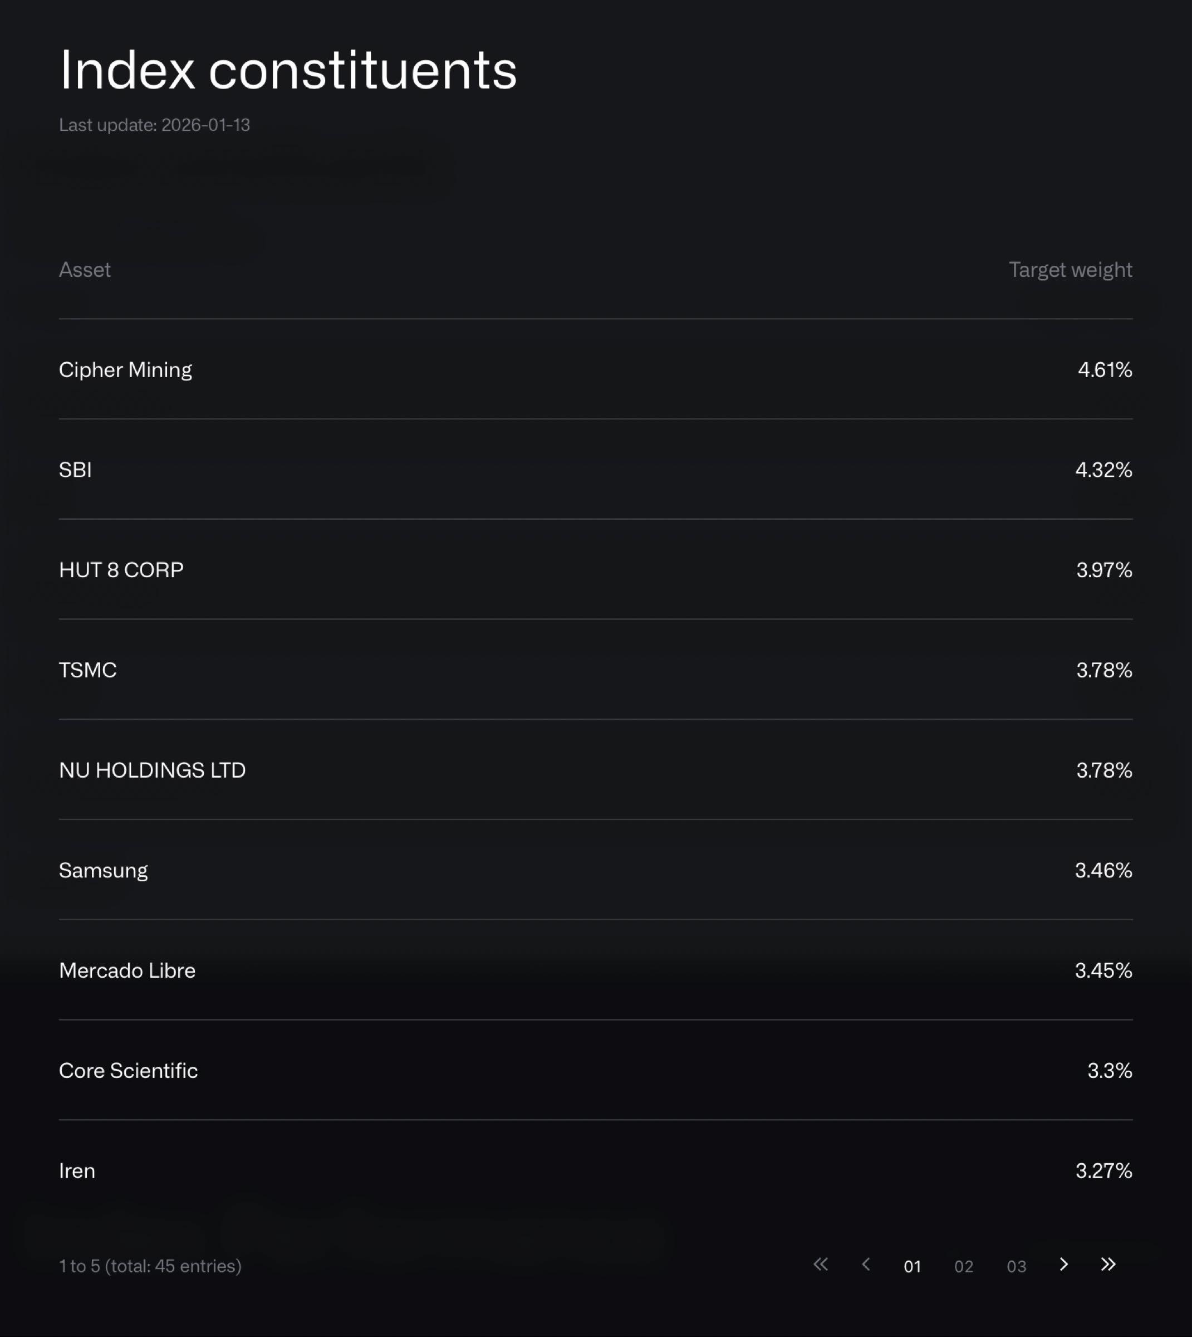
Task: Jump to the first page of results
Action: click(820, 1264)
